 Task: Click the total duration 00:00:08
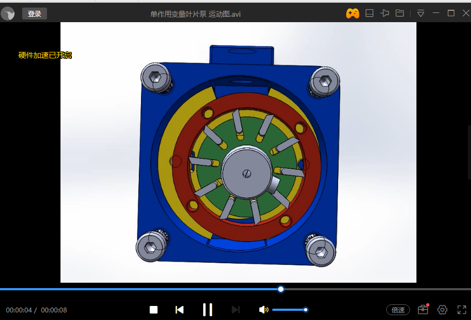tap(54, 310)
